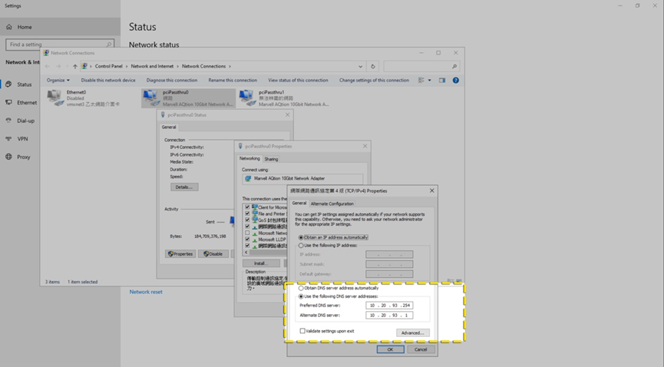Click the Advanced... button
The image size is (664, 367).
[x=412, y=332]
